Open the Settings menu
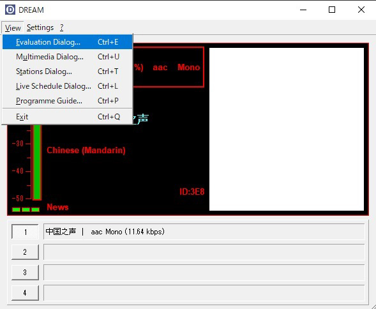 coord(40,27)
